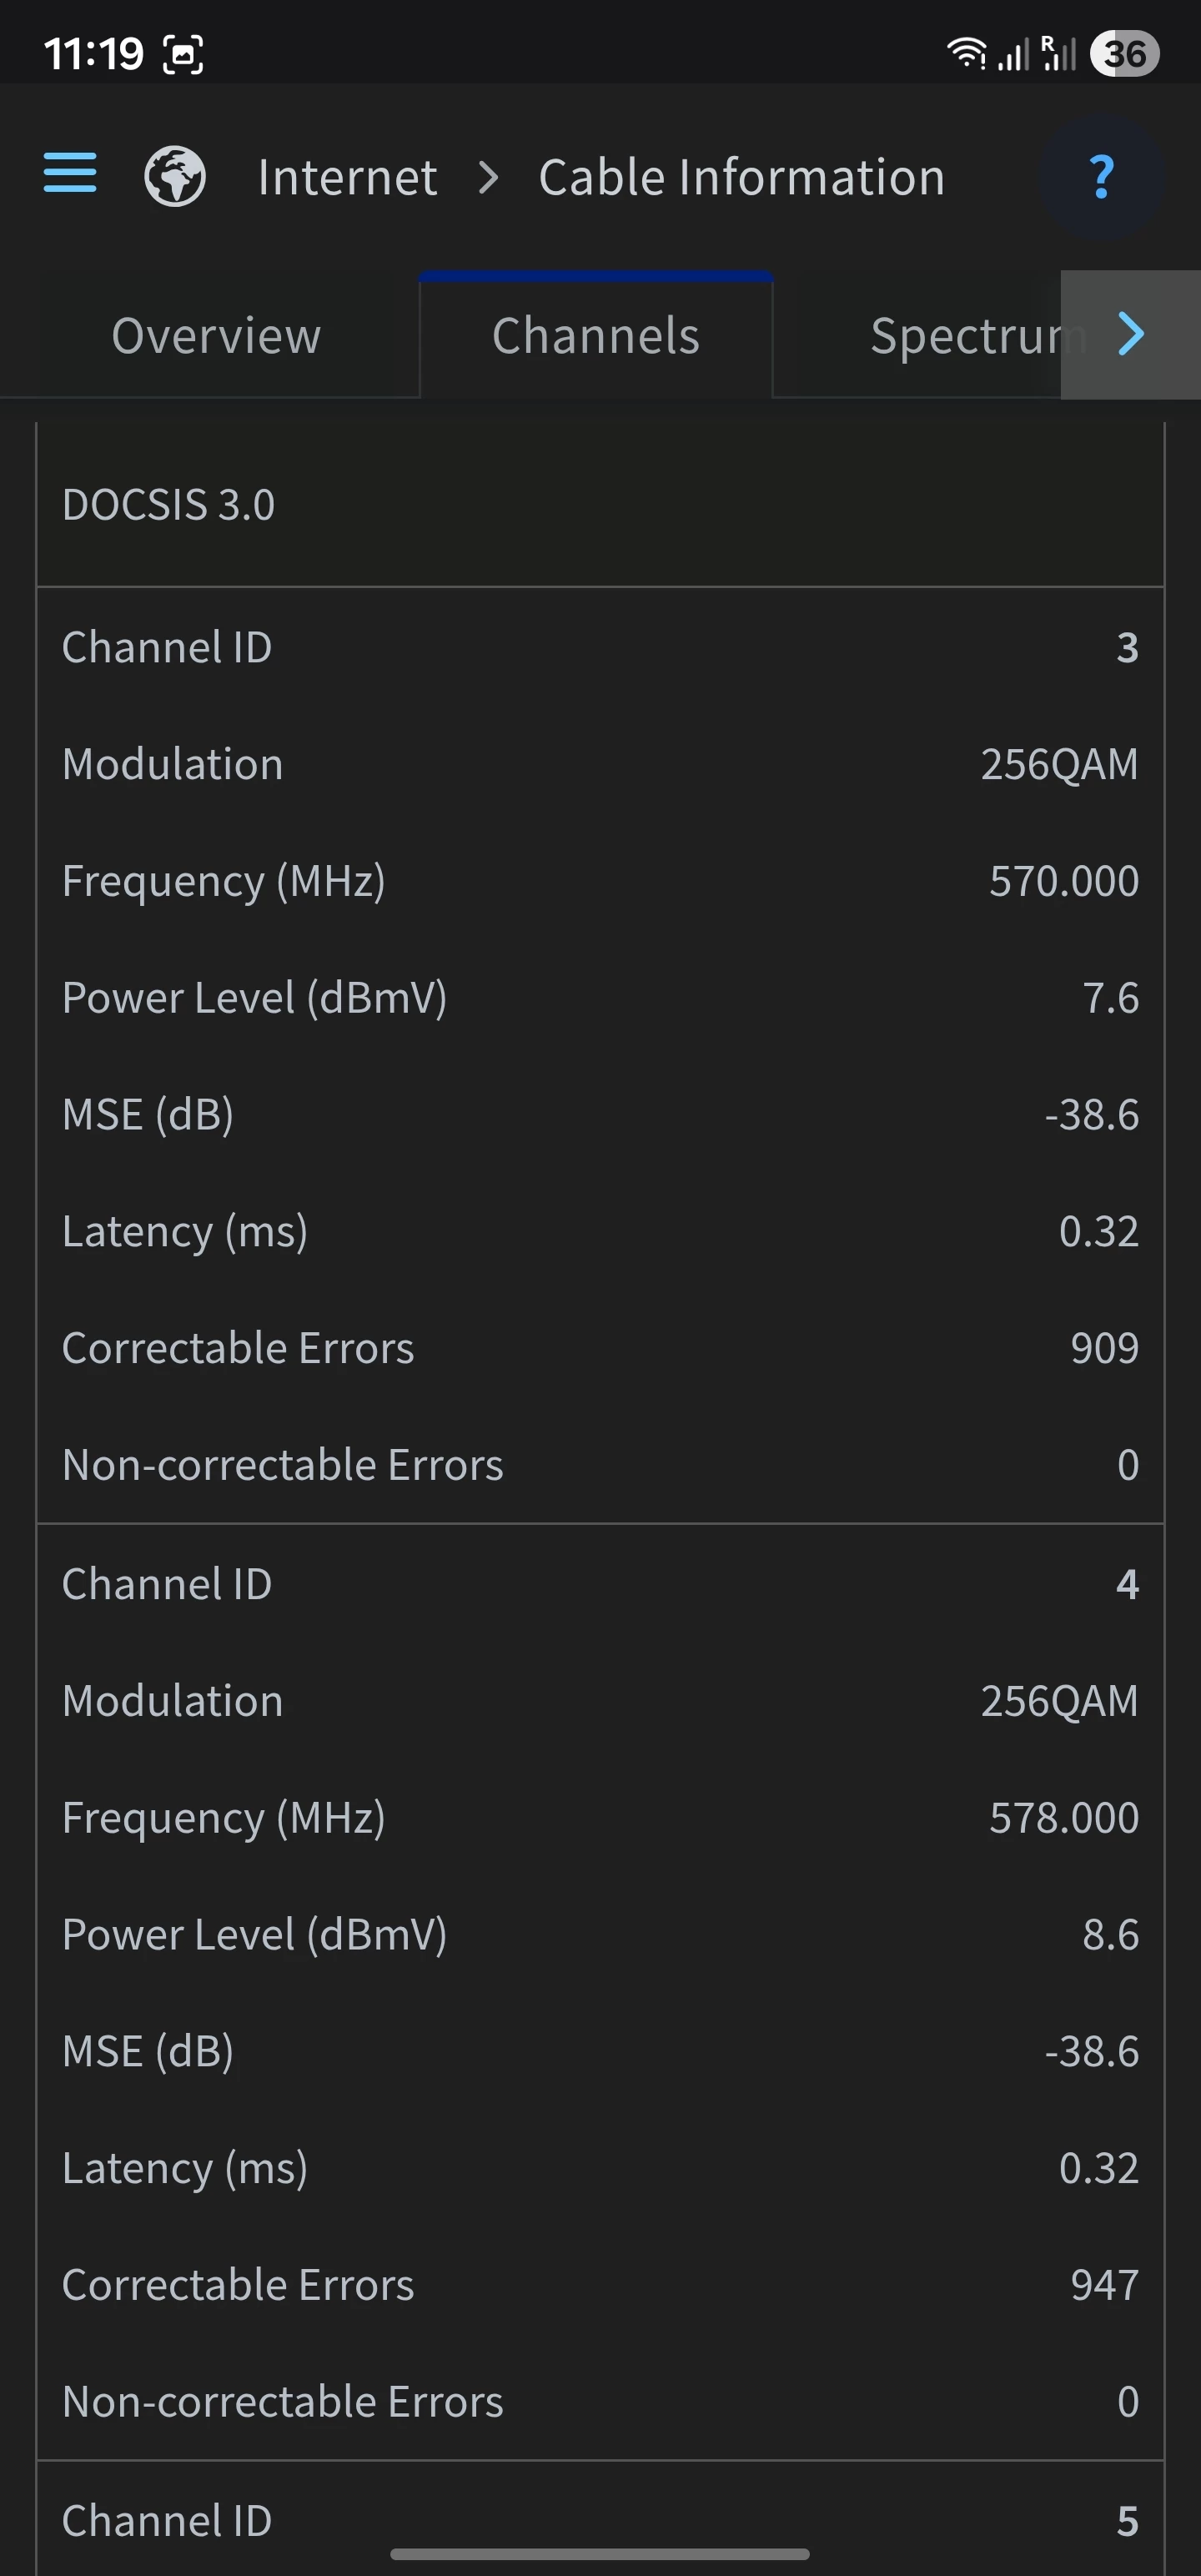The height and width of the screenshot is (2576, 1201).
Task: Tap the Channel ID 5 row
Action: [600, 2520]
